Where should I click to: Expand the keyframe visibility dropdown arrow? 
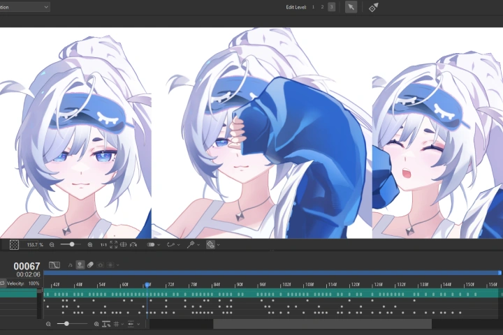point(218,245)
